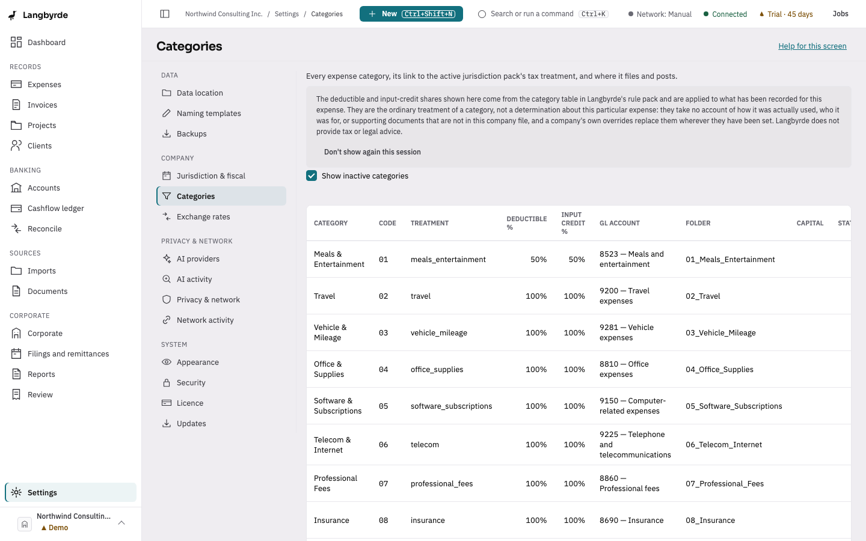866x541 pixels.
Task: Click the Northwind Consulting Inc. breadcrumb
Action: point(224,14)
